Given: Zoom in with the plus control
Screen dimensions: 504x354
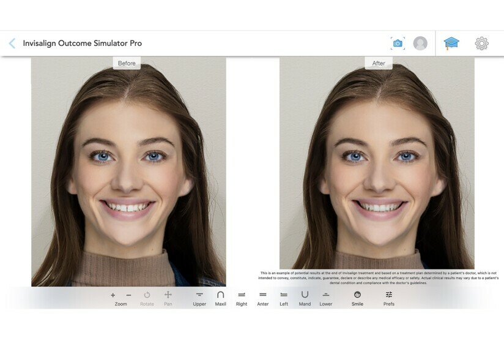Looking at the screenshot, I should (114, 295).
